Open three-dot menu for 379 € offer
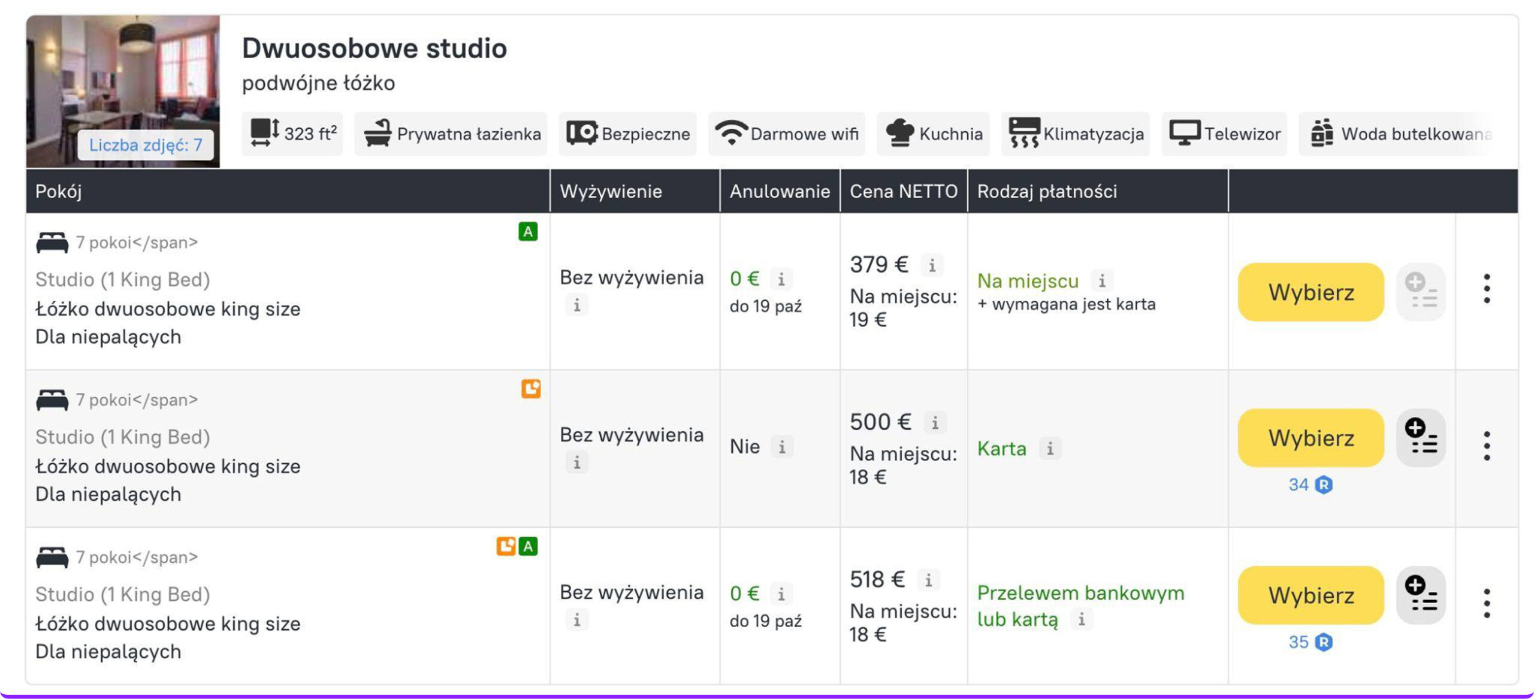The width and height of the screenshot is (1534, 699). [1487, 289]
